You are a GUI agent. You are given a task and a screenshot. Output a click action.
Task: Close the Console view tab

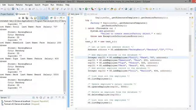[x=27, y=14]
